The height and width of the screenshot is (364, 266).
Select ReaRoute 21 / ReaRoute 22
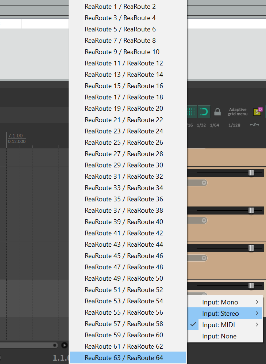(128, 120)
